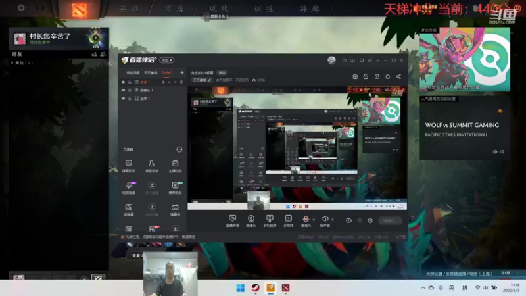Open the 榜单助手 tool

175,188
